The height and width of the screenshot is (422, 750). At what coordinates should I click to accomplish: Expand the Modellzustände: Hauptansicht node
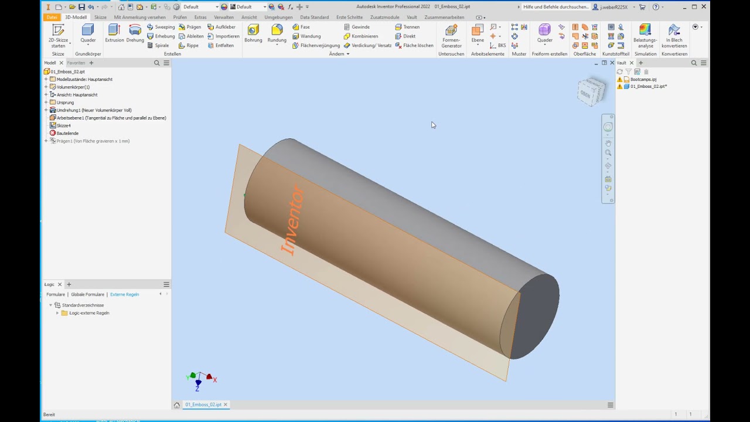coord(46,79)
